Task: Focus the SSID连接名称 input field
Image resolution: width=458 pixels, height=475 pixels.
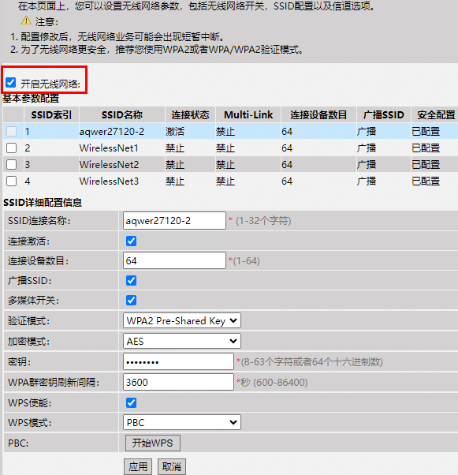Action: click(174, 221)
